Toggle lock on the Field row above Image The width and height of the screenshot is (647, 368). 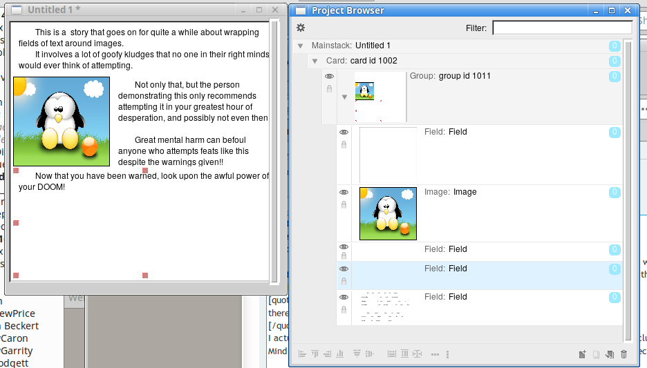344,144
